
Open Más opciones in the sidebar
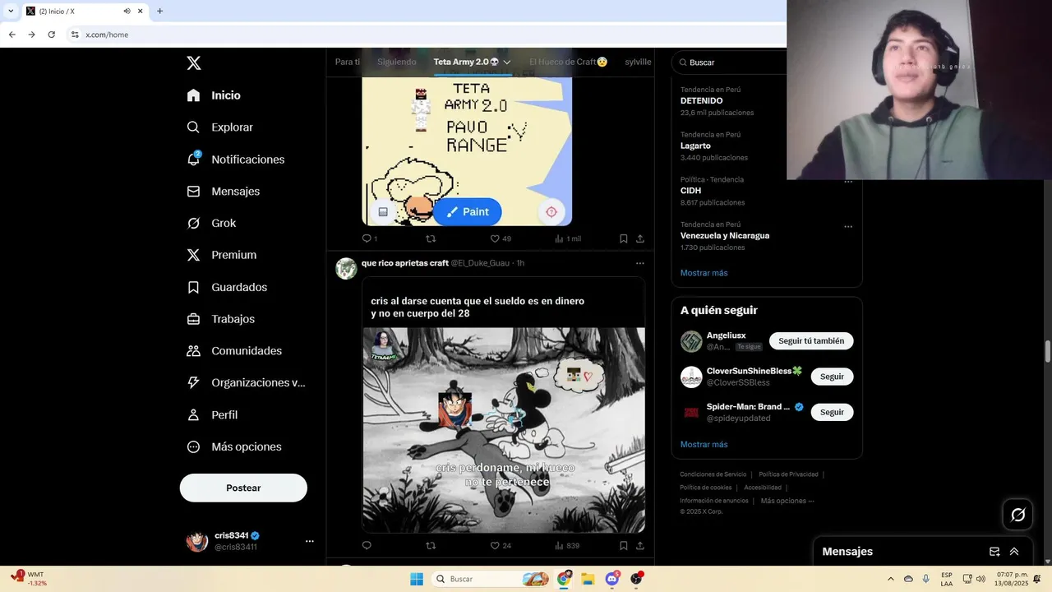tap(234, 446)
